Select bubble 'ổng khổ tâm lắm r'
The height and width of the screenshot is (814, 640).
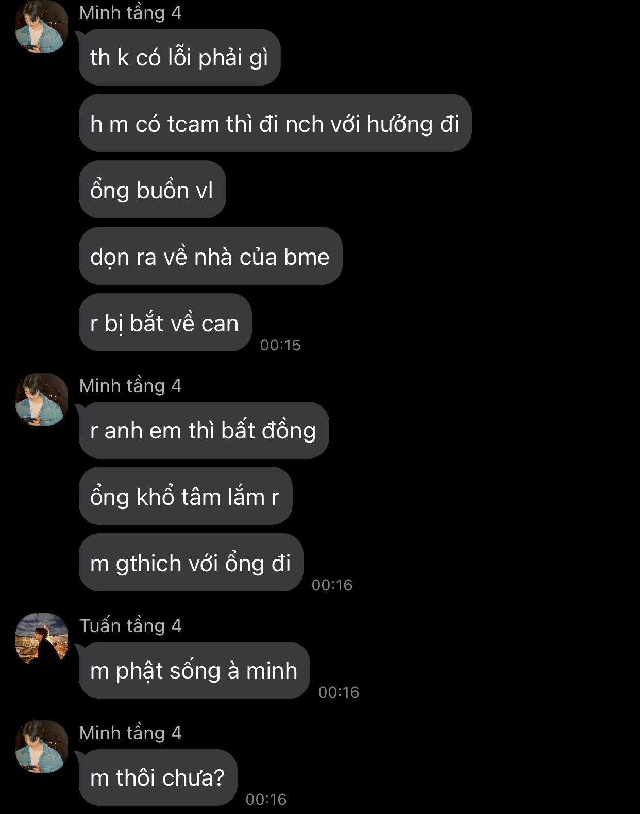[x=186, y=496]
